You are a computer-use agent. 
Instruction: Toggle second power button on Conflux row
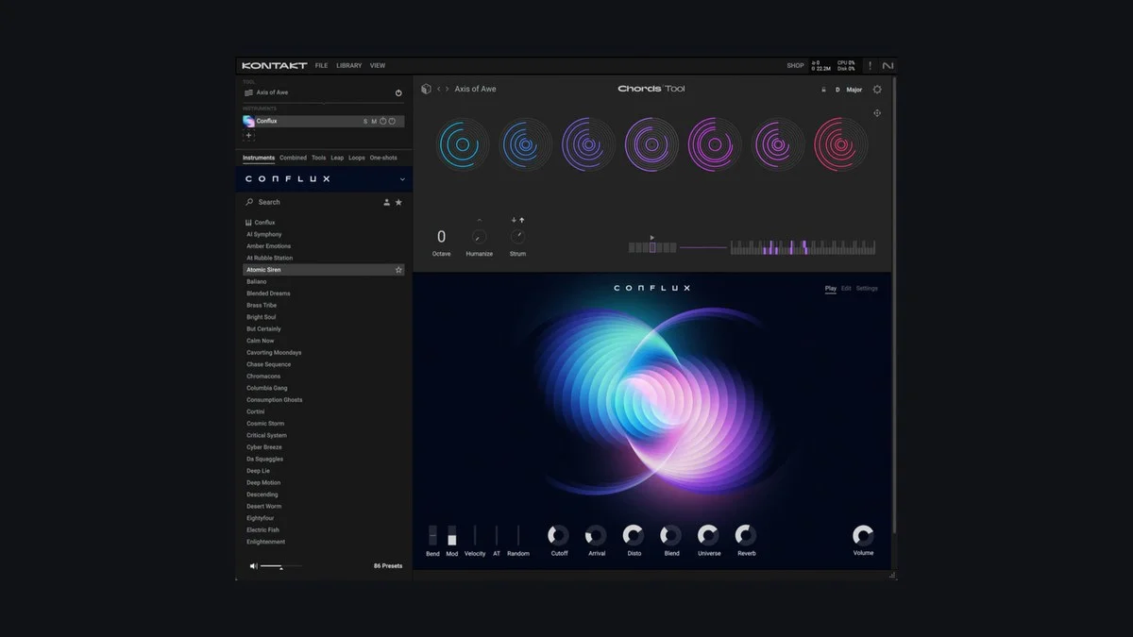point(392,121)
